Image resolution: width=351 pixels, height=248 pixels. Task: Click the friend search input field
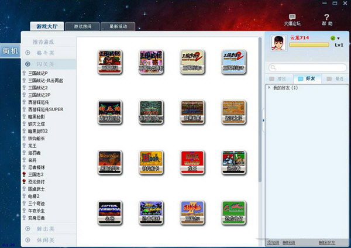tap(307, 68)
